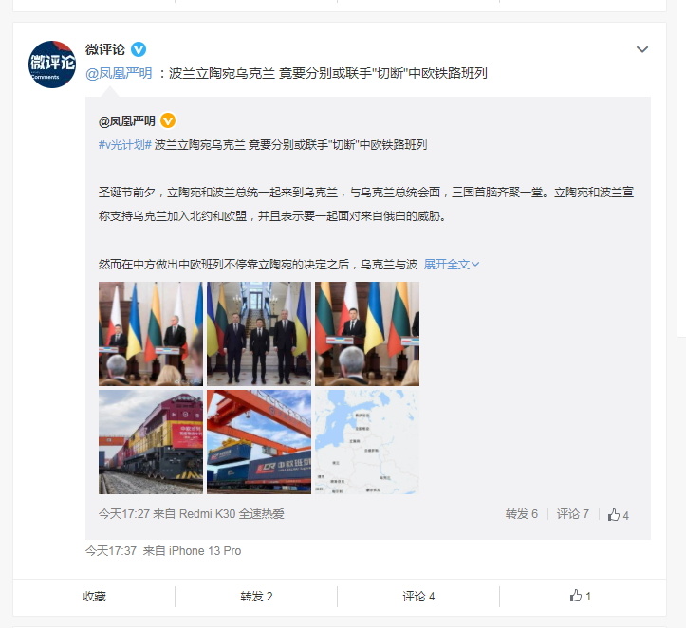The height and width of the screenshot is (628, 686).
Task: Like the post with the bottom thumbs-up
Action: (x=580, y=596)
